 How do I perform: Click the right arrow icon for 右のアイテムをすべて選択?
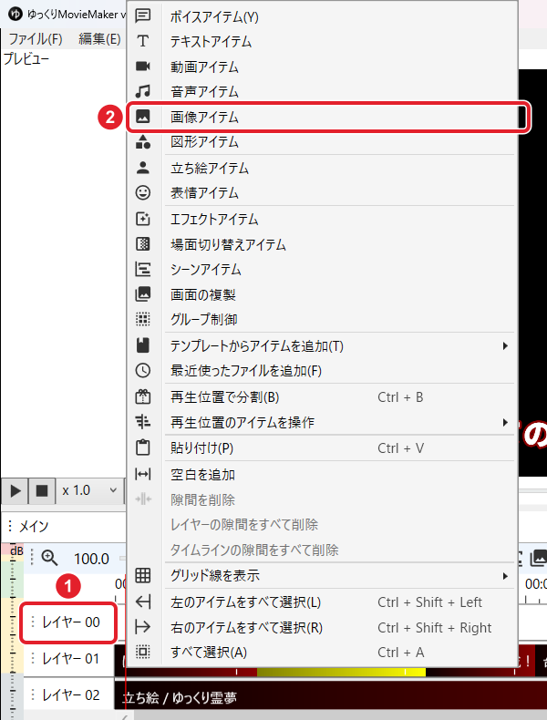click(143, 627)
